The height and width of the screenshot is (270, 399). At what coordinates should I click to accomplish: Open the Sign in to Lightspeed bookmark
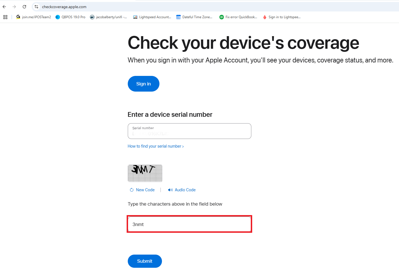[x=282, y=17]
